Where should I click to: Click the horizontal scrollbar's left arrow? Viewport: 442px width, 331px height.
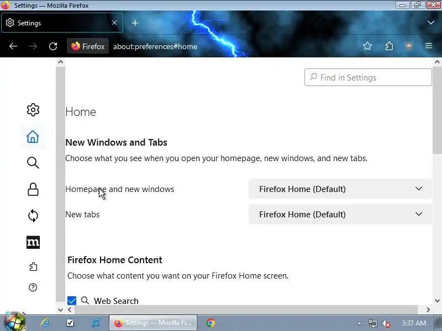click(x=70, y=309)
